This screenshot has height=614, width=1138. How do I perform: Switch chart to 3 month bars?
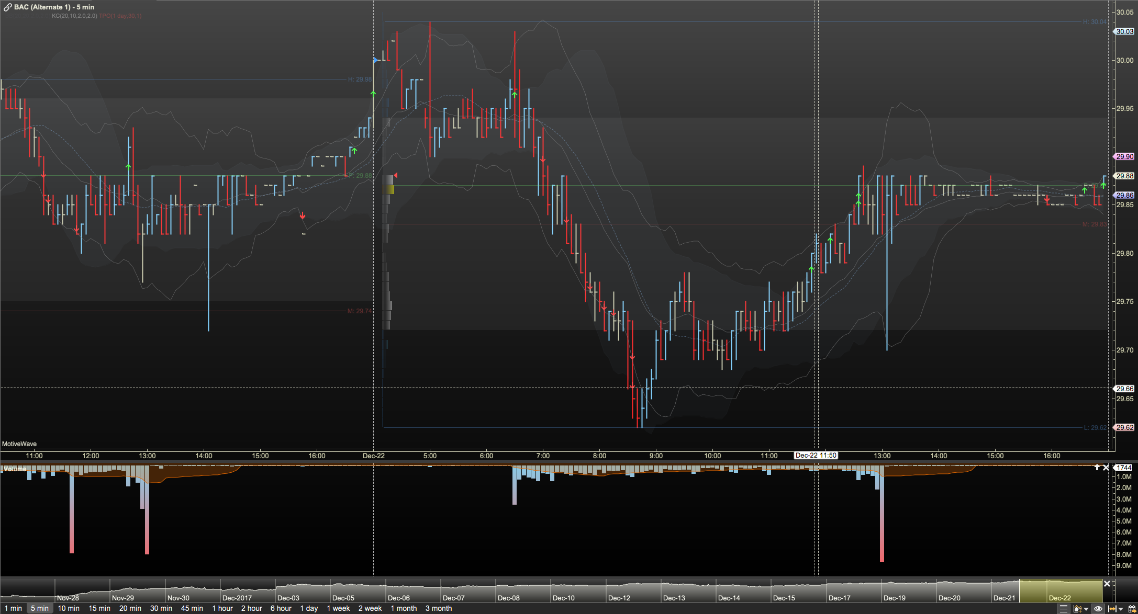(439, 608)
